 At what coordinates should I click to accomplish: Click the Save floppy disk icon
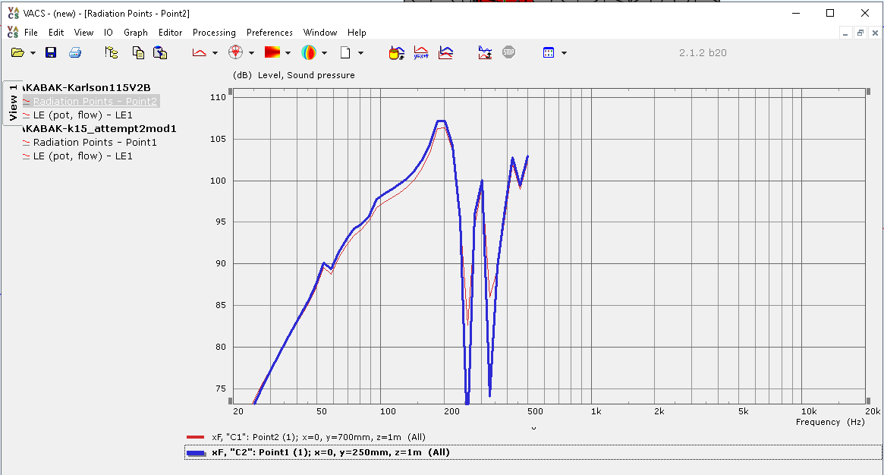click(51, 52)
